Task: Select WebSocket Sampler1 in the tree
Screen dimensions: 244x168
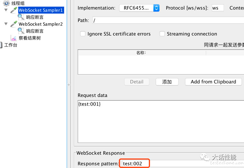Action: click(x=41, y=10)
